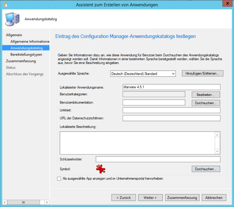This screenshot has height=207, width=234.
Task: Click Durchsuchen next to Benutzerdokumentation
Action: click(x=206, y=103)
